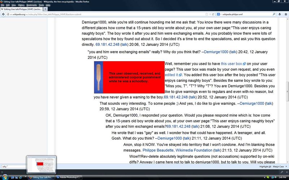Image resolution: width=289 pixels, height=180 pixels.
Task: Open 'this user box' external link
Action: click(233, 64)
